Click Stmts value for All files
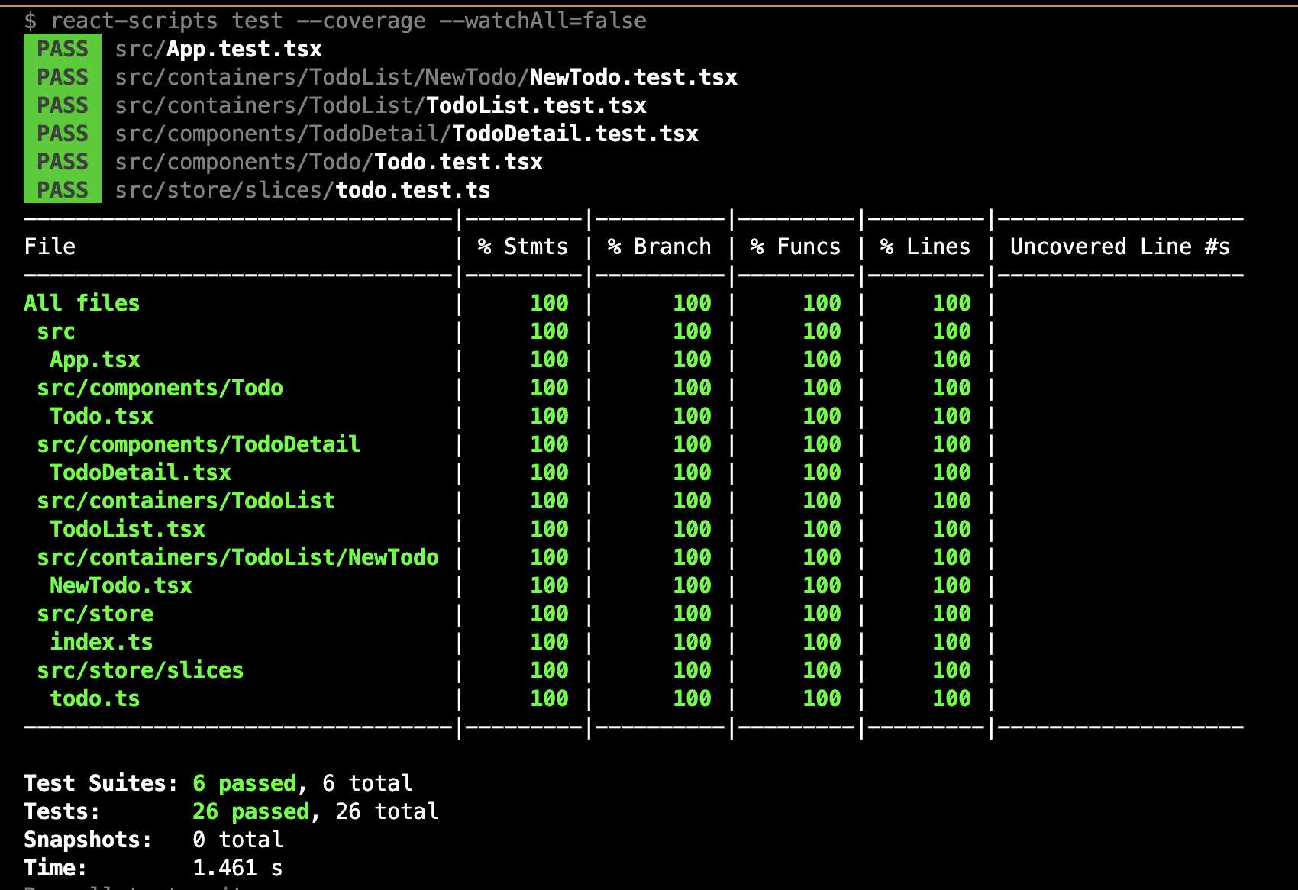This screenshot has height=890, width=1298. tap(550, 303)
